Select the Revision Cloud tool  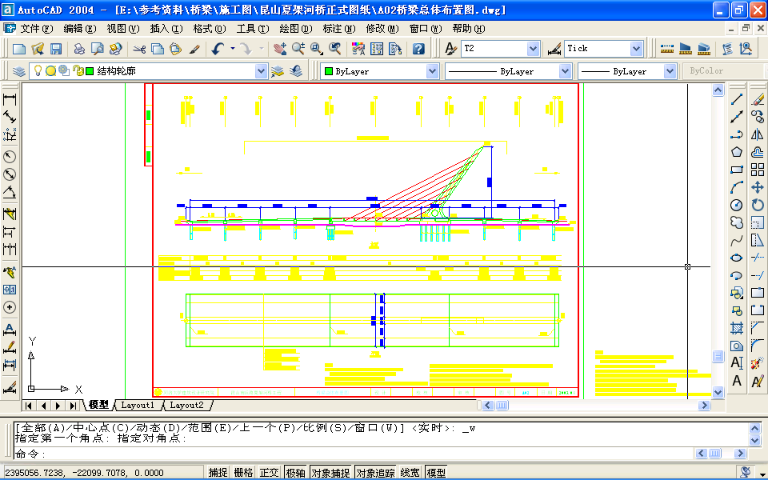click(737, 223)
